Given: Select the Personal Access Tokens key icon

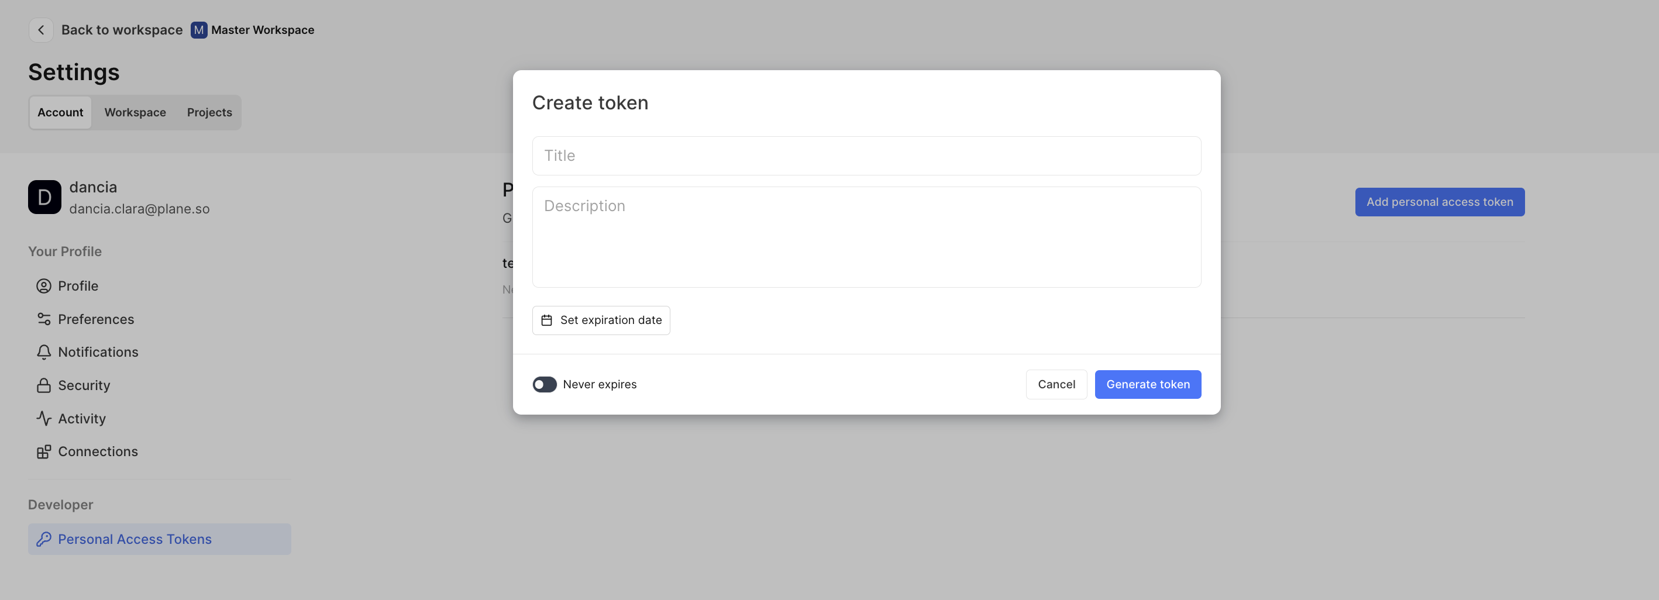Looking at the screenshot, I should 43,539.
